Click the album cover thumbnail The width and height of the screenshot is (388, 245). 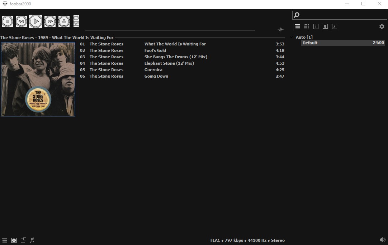pos(38,79)
